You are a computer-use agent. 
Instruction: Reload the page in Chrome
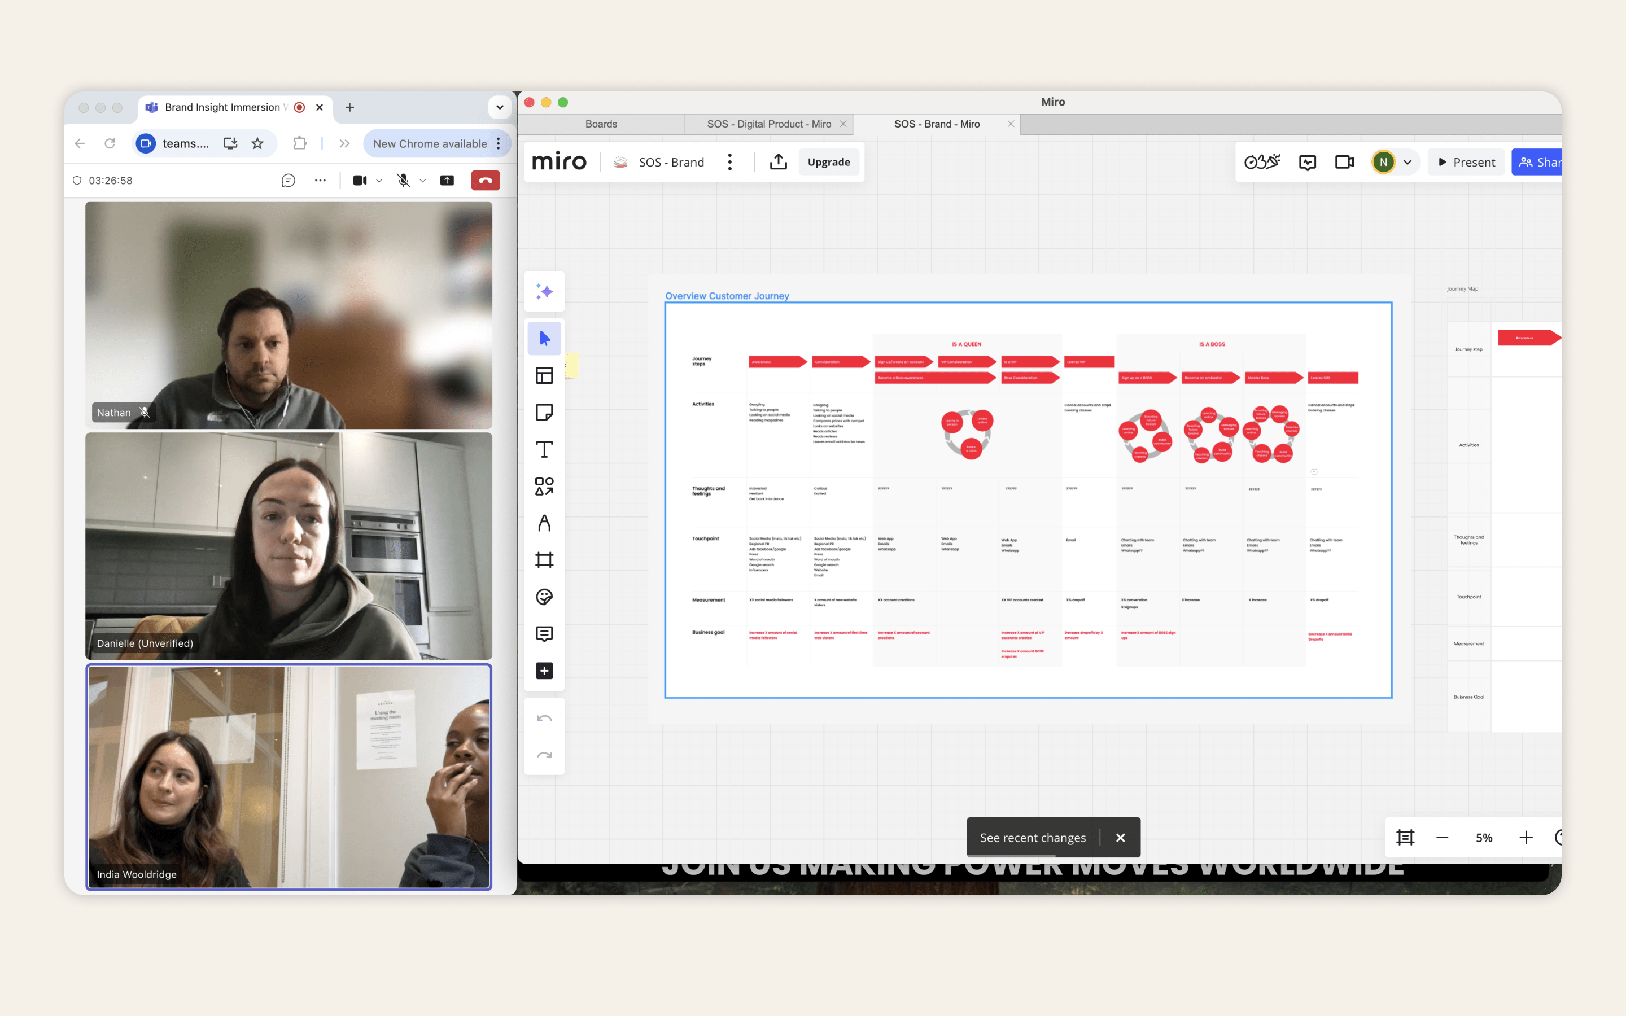tap(110, 143)
